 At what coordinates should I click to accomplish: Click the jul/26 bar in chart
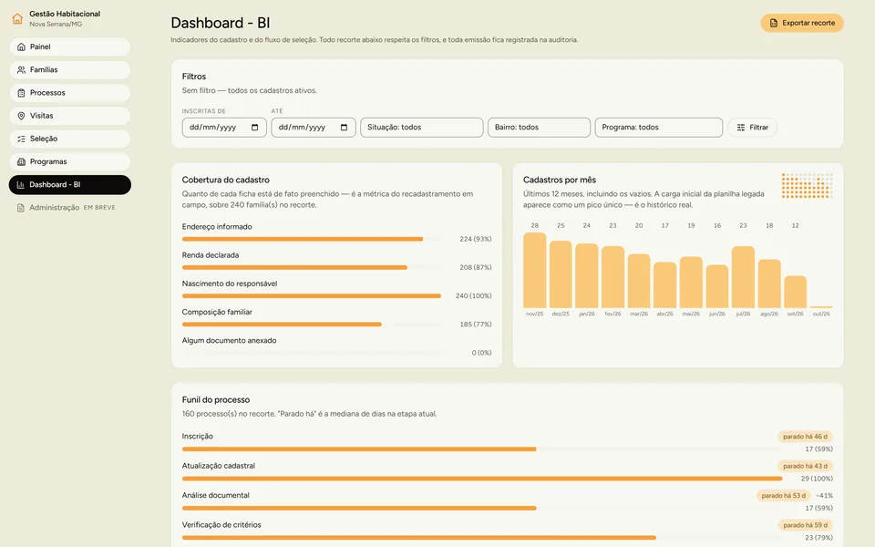click(744, 277)
